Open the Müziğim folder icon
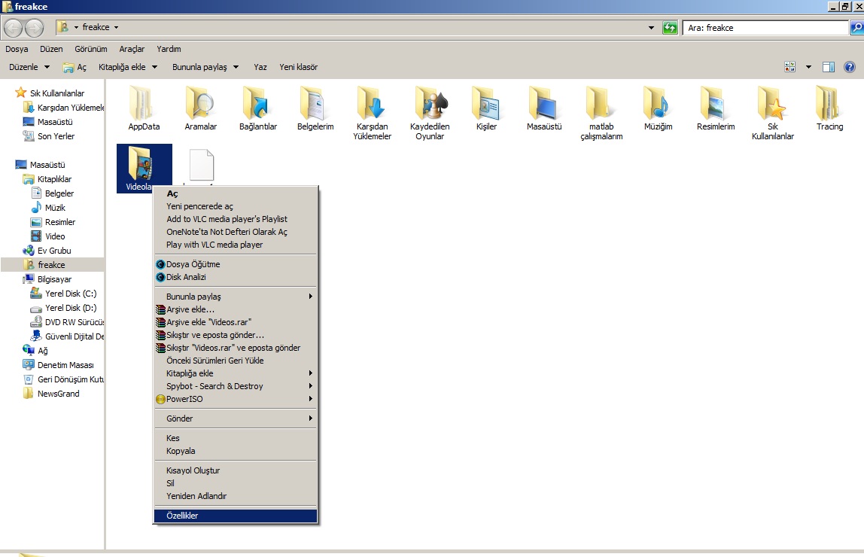The width and height of the screenshot is (864, 557). [x=658, y=103]
